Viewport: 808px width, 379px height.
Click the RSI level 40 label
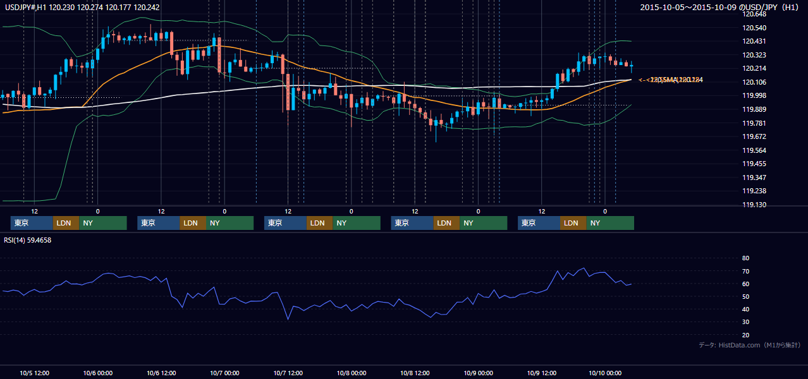click(x=745, y=309)
